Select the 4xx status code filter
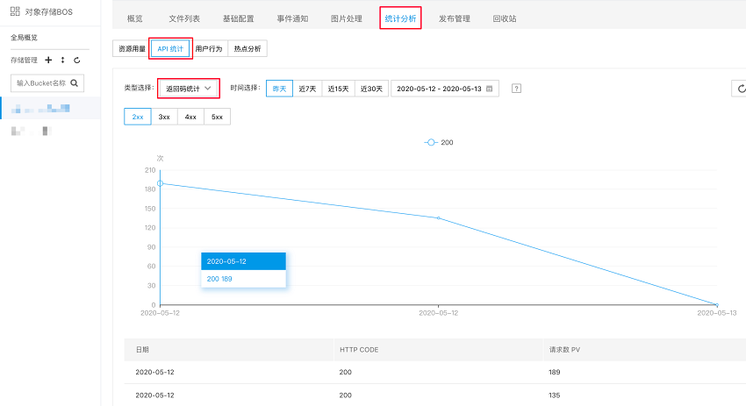Screen dimensions: 746x406 pyautogui.click(x=190, y=117)
